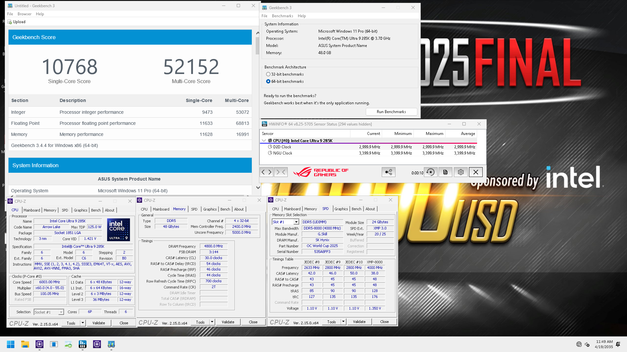Click the DRAM Frequency 4800.0 MHz field
Image resolution: width=627 pixels, height=352 pixels.
point(214,246)
